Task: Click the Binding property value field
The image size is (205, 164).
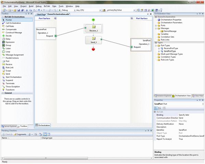Action: pos(191,115)
